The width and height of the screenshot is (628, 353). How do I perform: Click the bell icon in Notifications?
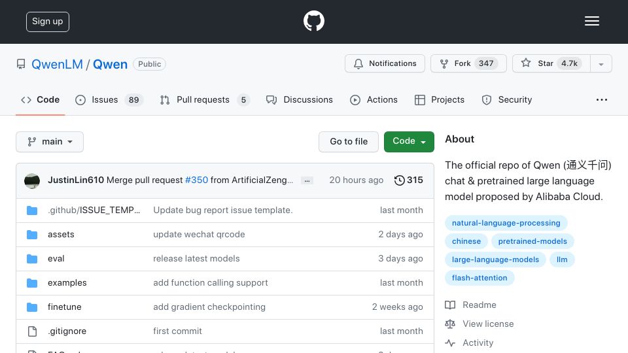(358, 63)
